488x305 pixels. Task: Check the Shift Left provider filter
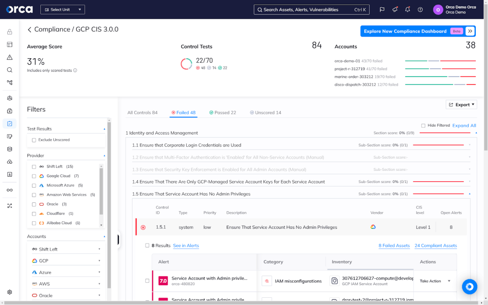[34, 167]
